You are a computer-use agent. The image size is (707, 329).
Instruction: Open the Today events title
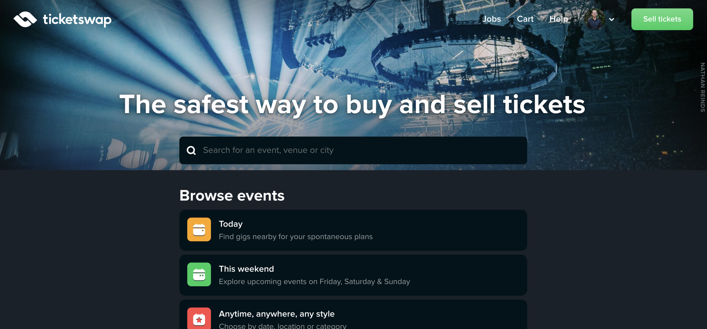pyautogui.click(x=230, y=224)
